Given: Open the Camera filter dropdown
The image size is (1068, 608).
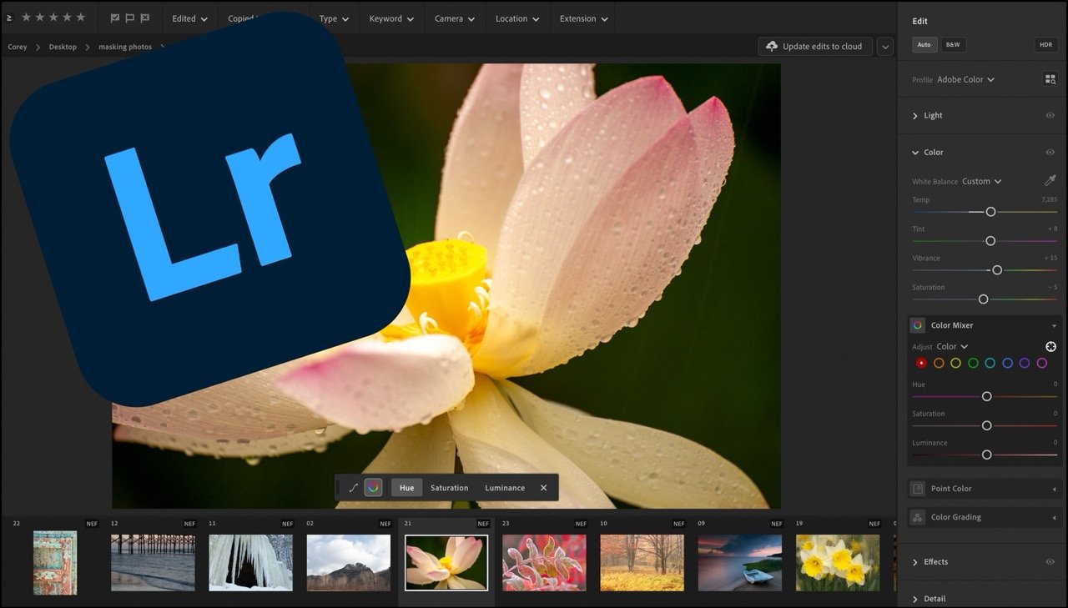Looking at the screenshot, I should 455,18.
